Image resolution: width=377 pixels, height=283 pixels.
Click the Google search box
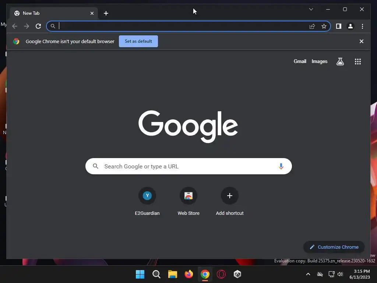point(188,166)
